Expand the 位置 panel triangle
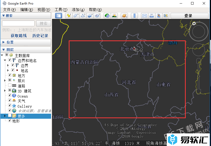This screenshot has width=211, height=146. coord(4,42)
